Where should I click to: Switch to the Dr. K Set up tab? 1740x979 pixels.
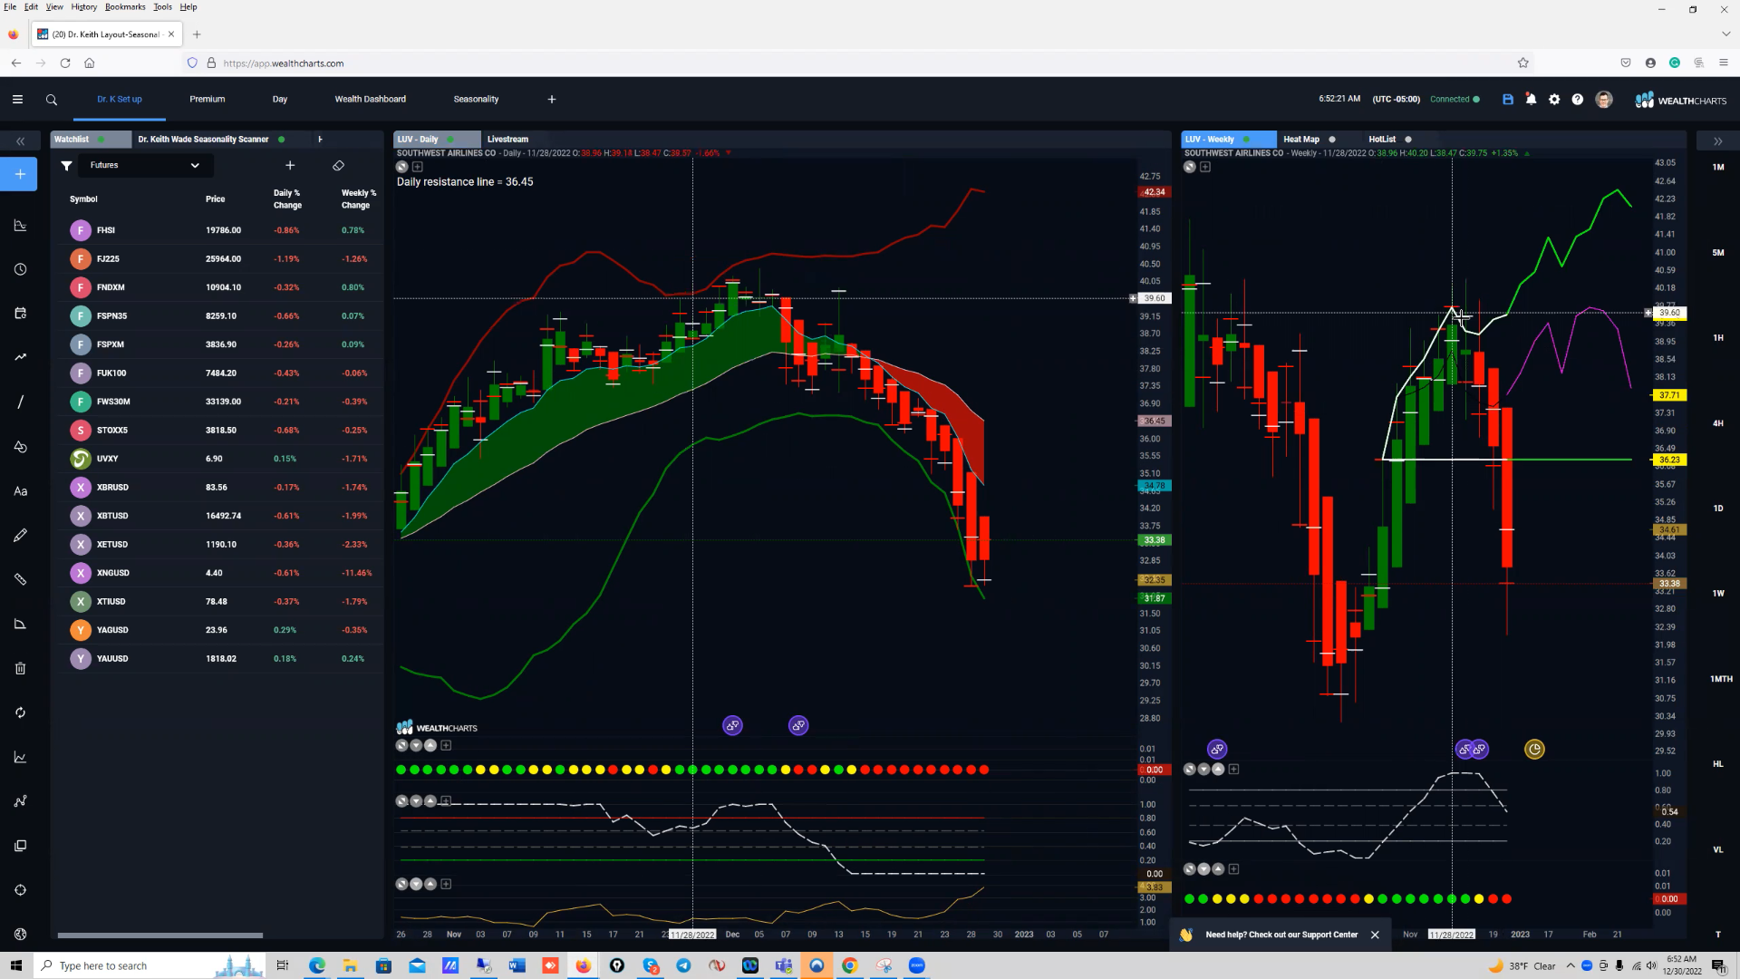(120, 100)
